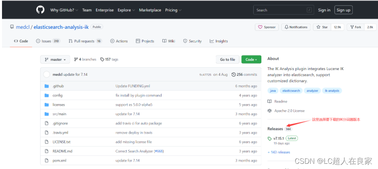Click the elasticsearch topic tag
Screen dimensions: 378x169
coord(291,91)
